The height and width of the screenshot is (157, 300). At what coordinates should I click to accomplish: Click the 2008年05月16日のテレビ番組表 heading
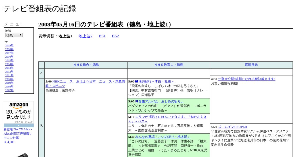(106, 24)
